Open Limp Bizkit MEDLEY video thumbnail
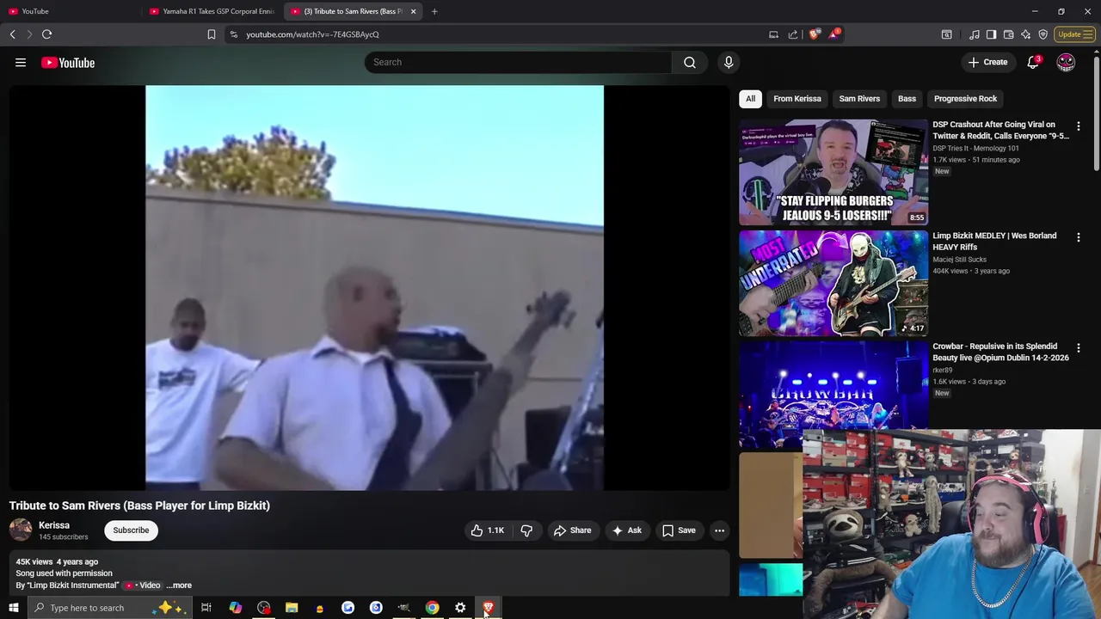 pos(833,283)
